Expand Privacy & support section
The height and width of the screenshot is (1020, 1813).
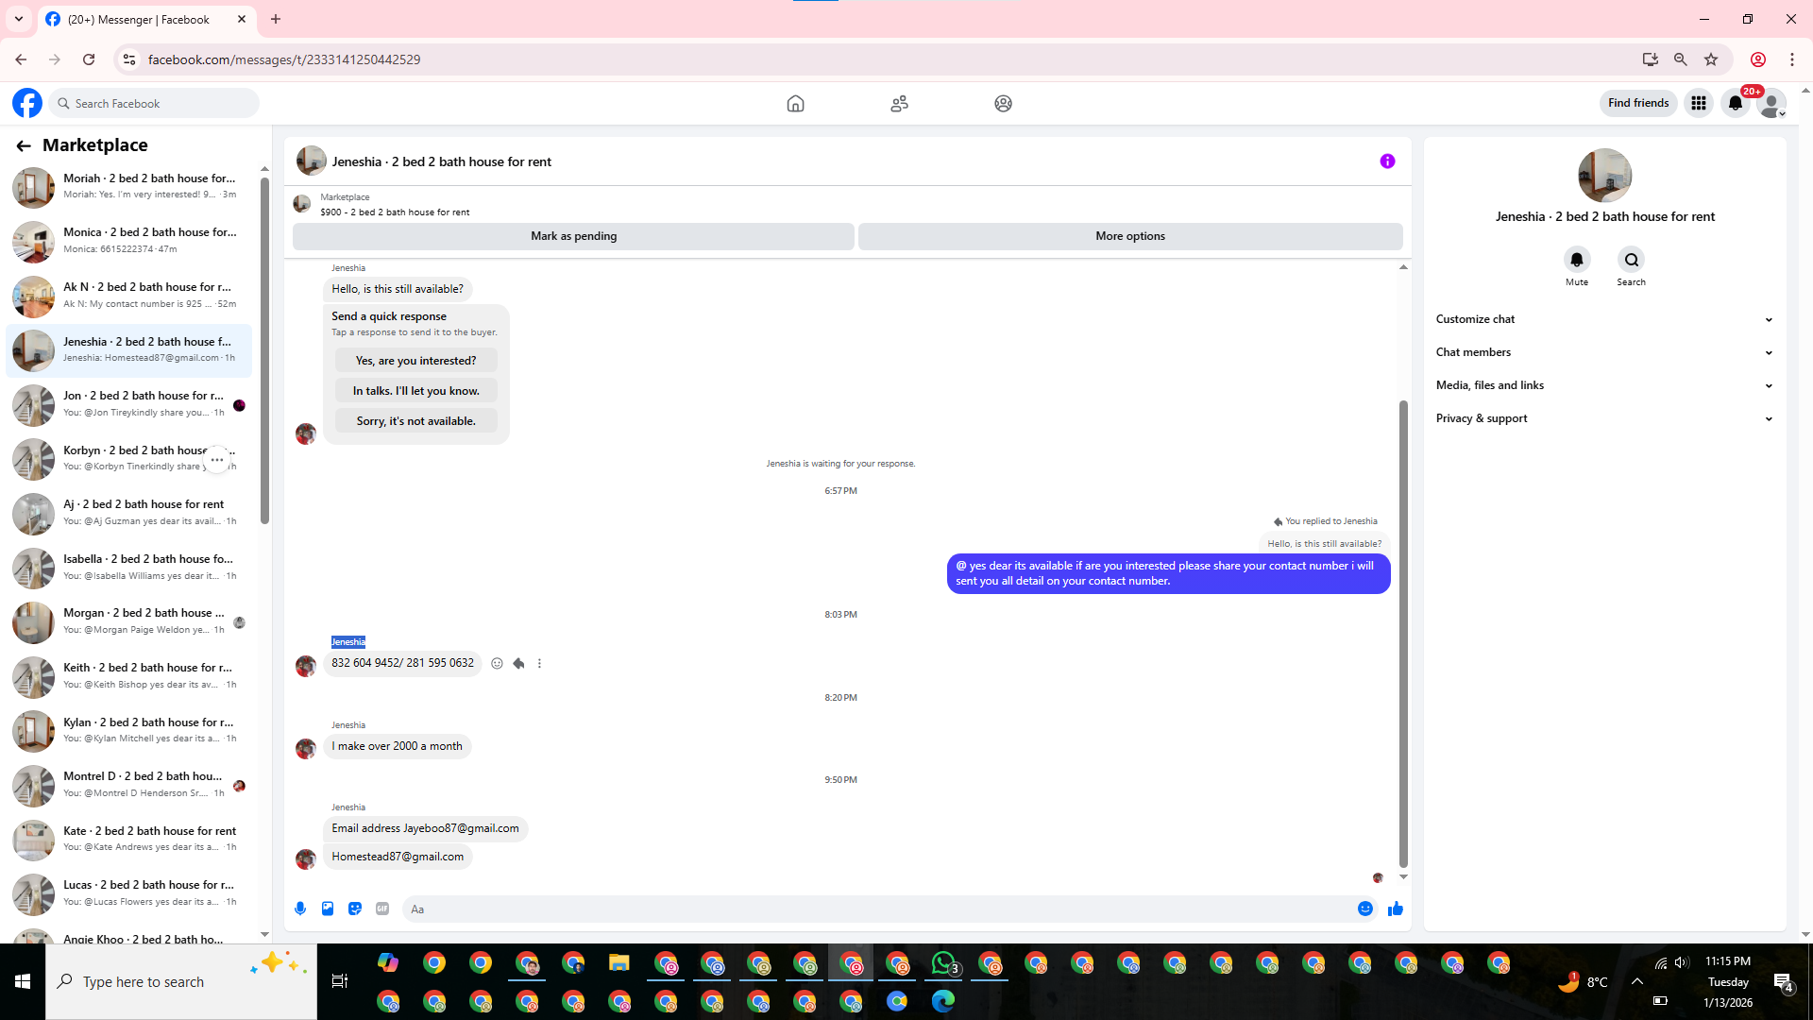click(1604, 418)
